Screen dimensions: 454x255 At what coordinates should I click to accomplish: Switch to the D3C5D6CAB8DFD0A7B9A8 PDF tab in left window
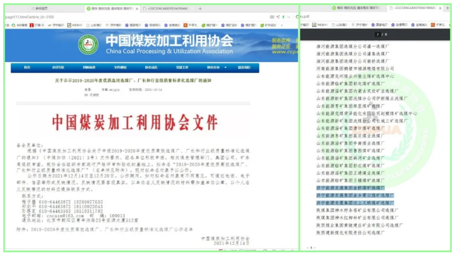[166, 9]
